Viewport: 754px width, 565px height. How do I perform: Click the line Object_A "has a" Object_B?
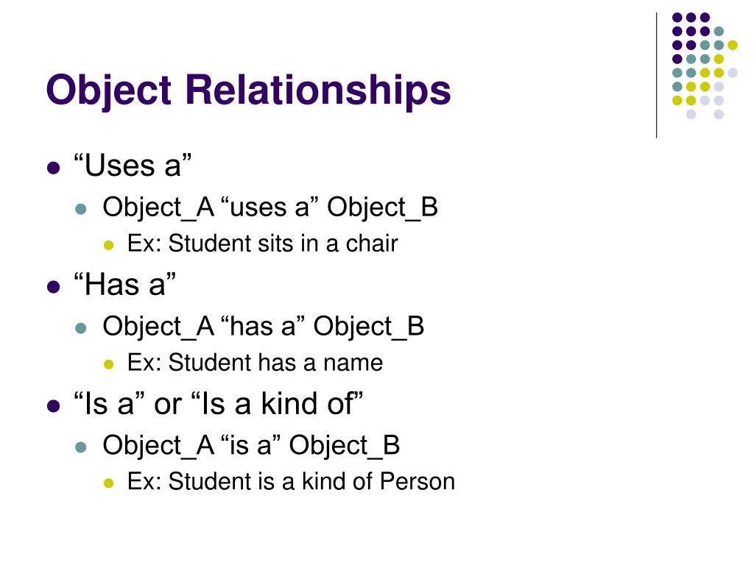tap(264, 327)
